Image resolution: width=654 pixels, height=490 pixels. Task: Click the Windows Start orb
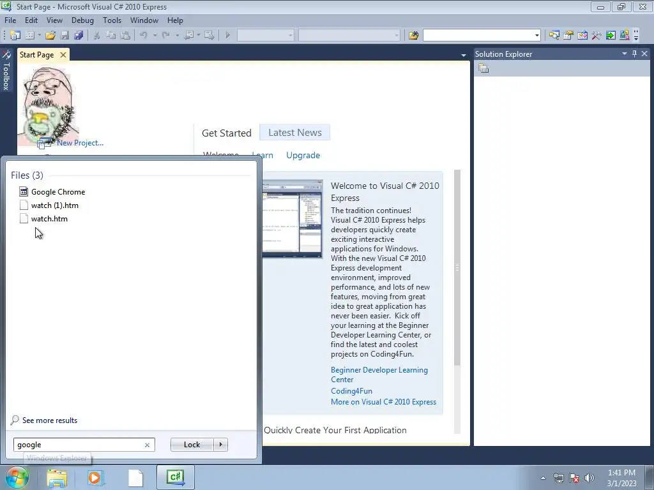[x=17, y=477]
